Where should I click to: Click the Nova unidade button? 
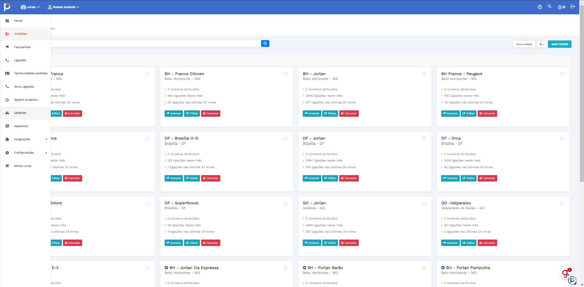point(524,44)
